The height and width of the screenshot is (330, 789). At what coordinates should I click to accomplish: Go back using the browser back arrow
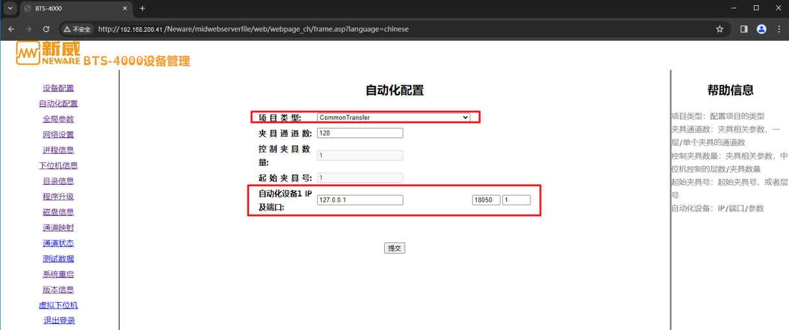[x=11, y=29]
